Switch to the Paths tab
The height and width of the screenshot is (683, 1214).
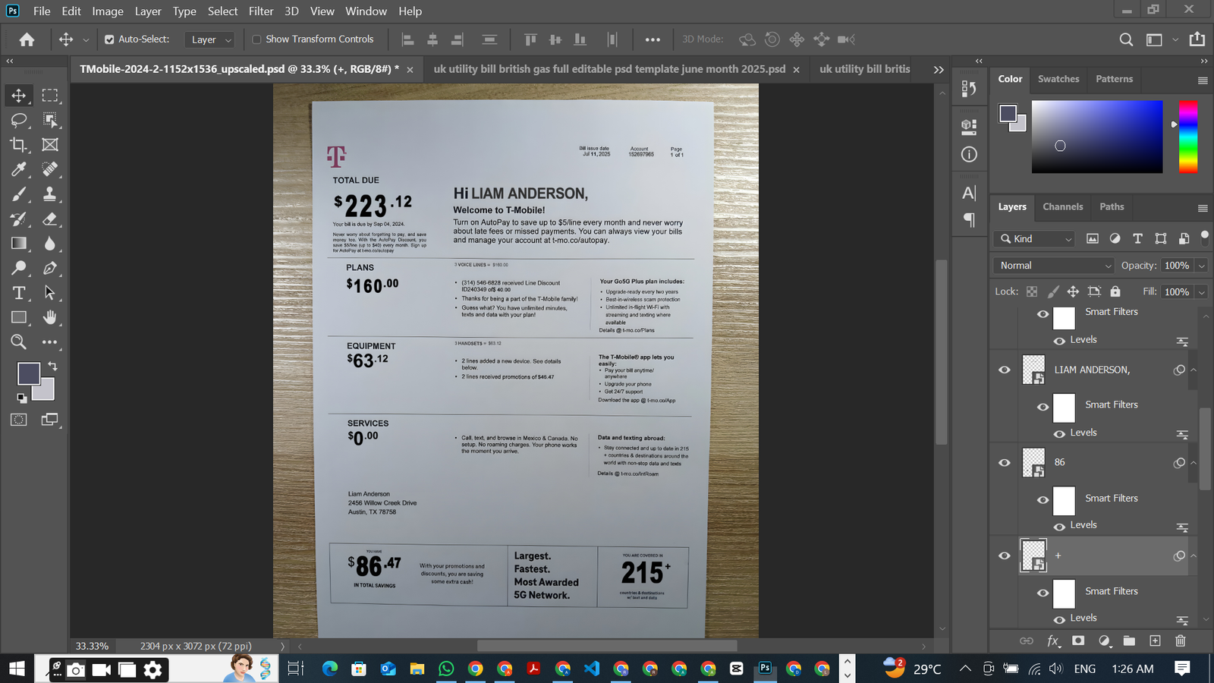1112,206
